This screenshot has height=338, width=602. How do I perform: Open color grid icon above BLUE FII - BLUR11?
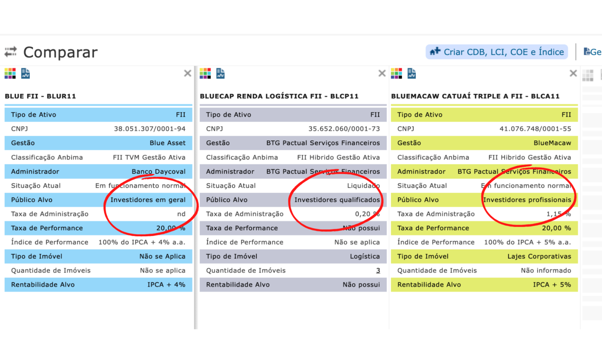coord(10,73)
